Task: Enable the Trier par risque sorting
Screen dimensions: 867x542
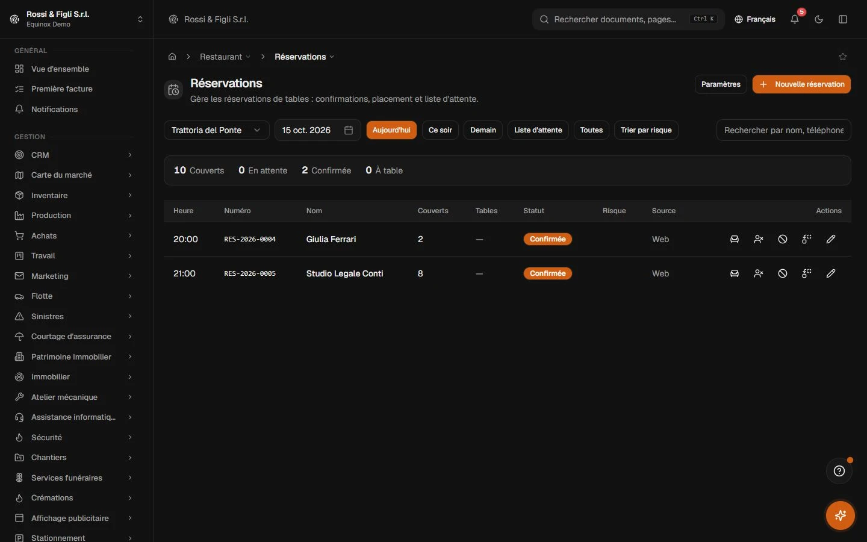Action: coord(646,130)
